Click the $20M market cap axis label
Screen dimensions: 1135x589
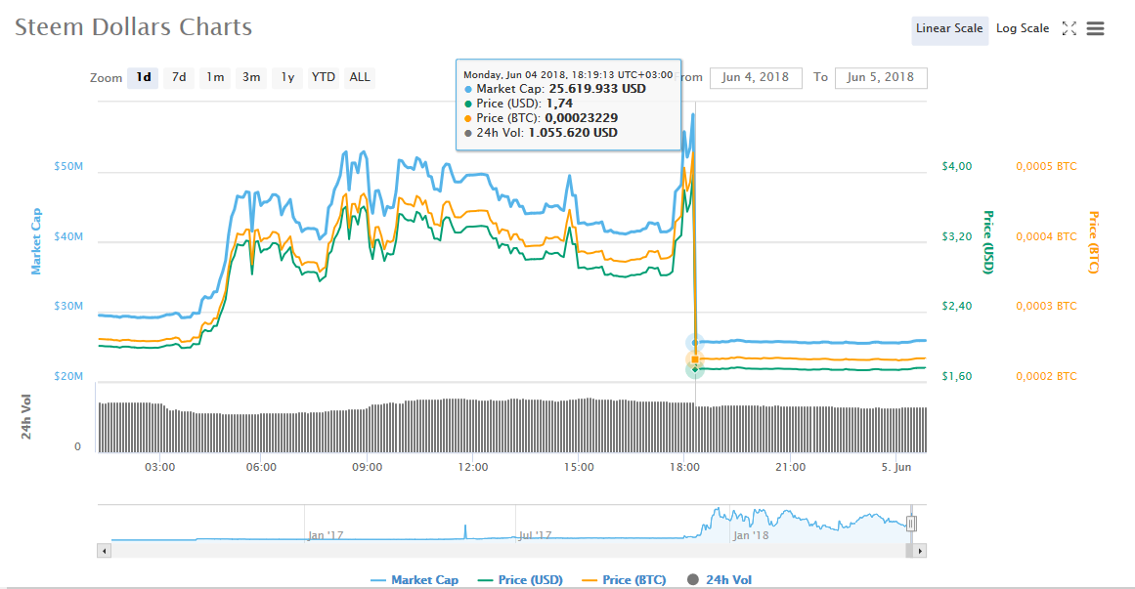pos(68,376)
